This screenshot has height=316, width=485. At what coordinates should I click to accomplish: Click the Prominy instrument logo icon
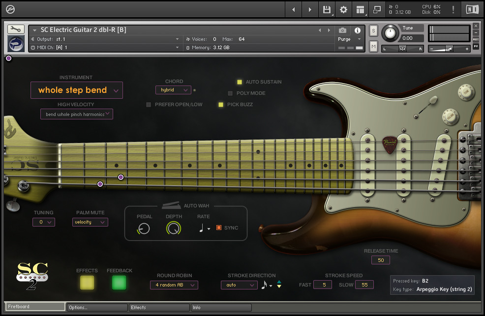pyautogui.click(x=16, y=44)
